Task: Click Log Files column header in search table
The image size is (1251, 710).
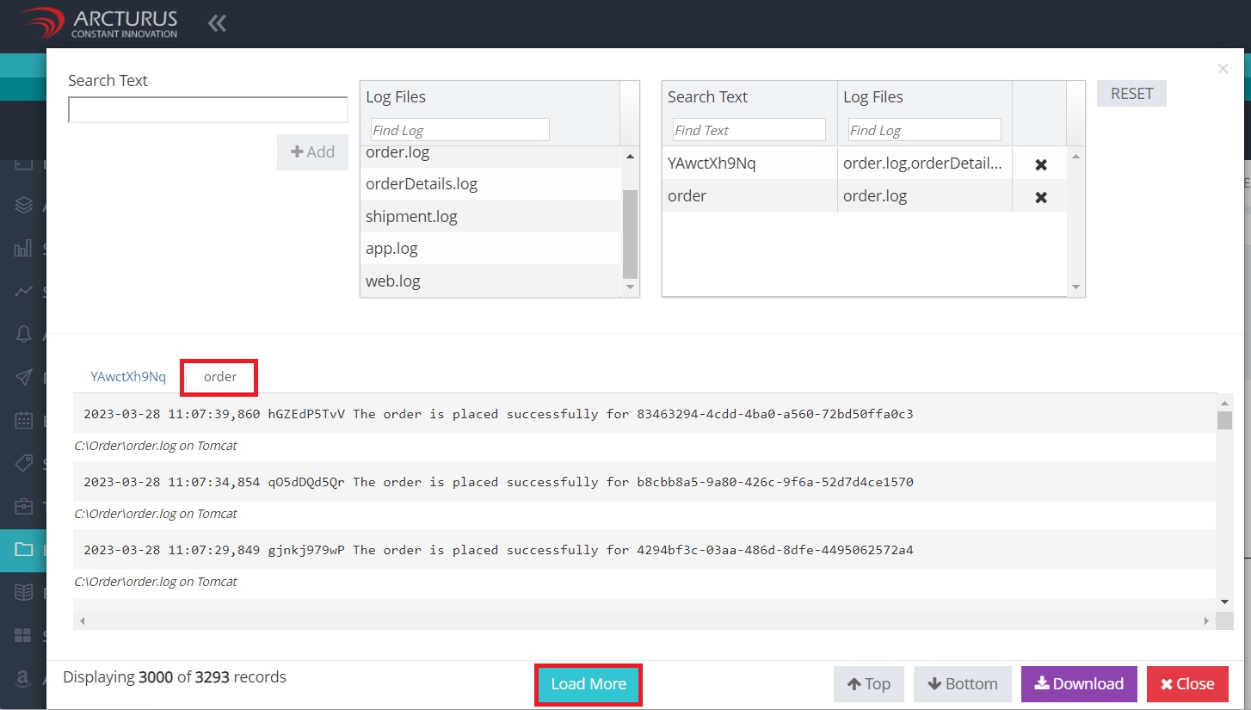Action: (873, 97)
